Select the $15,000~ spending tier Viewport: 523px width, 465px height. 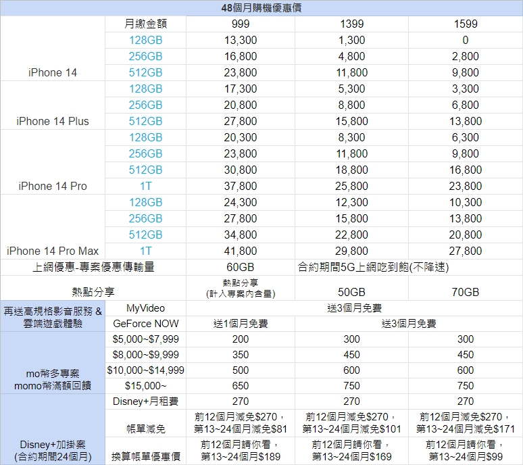(x=146, y=386)
